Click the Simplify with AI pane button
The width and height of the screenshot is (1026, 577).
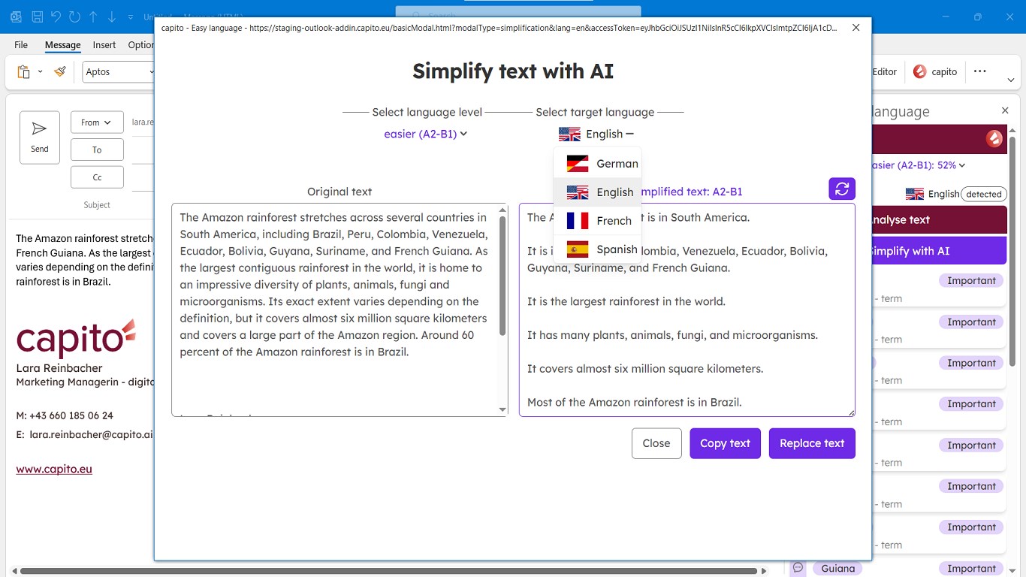point(939,251)
